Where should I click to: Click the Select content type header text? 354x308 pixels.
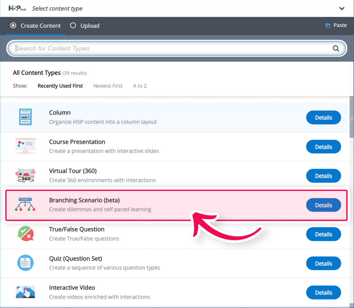pyautogui.click(x=57, y=9)
